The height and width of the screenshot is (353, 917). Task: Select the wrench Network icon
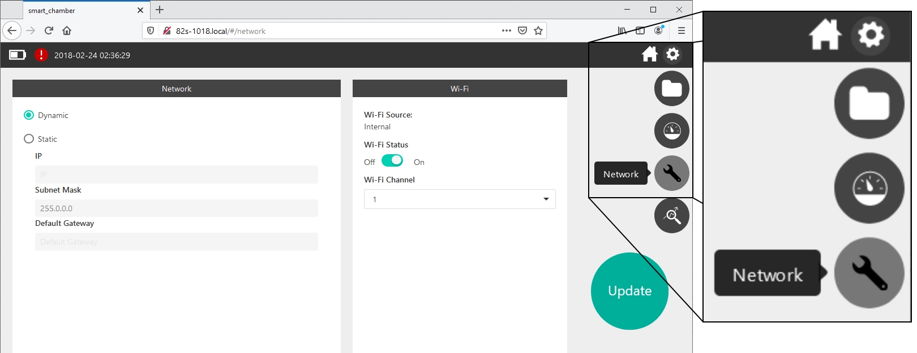671,173
